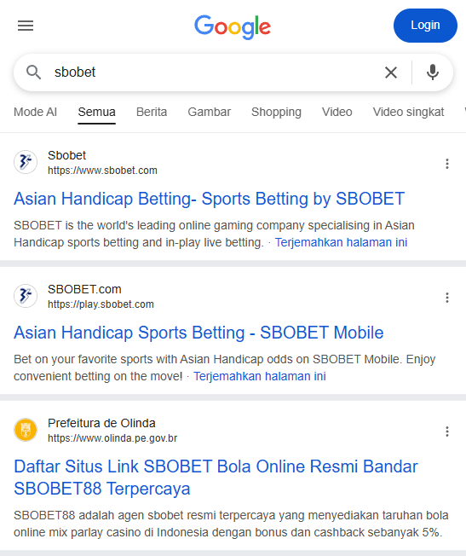Switch to the Gambar tab

pos(209,112)
